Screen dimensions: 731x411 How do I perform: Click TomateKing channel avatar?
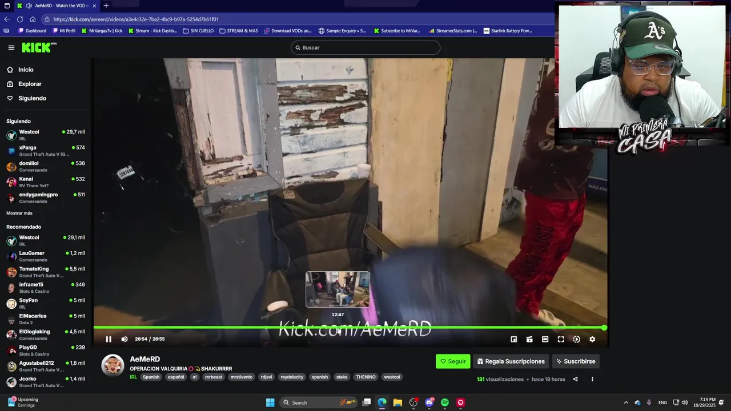(x=11, y=272)
